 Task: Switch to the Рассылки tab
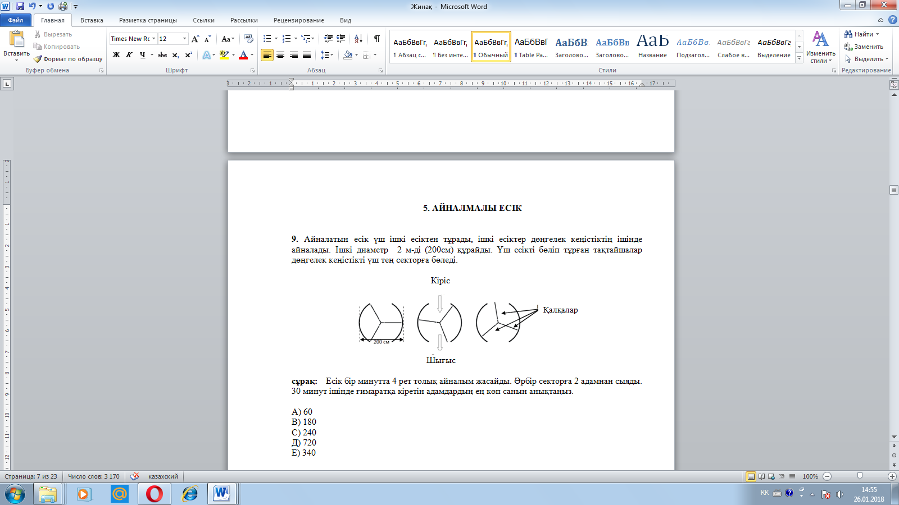[x=244, y=20]
